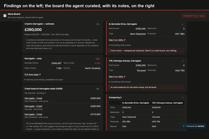
Task: Expand Everything rielty knows under Fairways Avenue
Action: coord(120,82)
